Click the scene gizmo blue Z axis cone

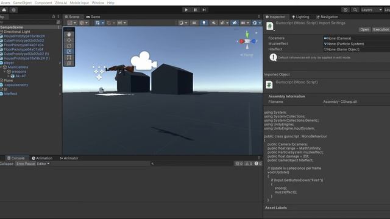(x=253, y=41)
